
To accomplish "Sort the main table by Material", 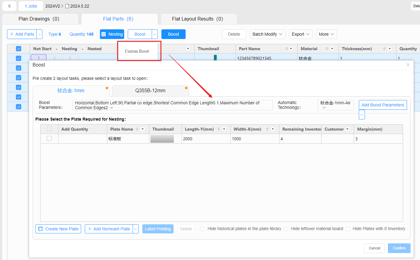I will coord(327,49).
